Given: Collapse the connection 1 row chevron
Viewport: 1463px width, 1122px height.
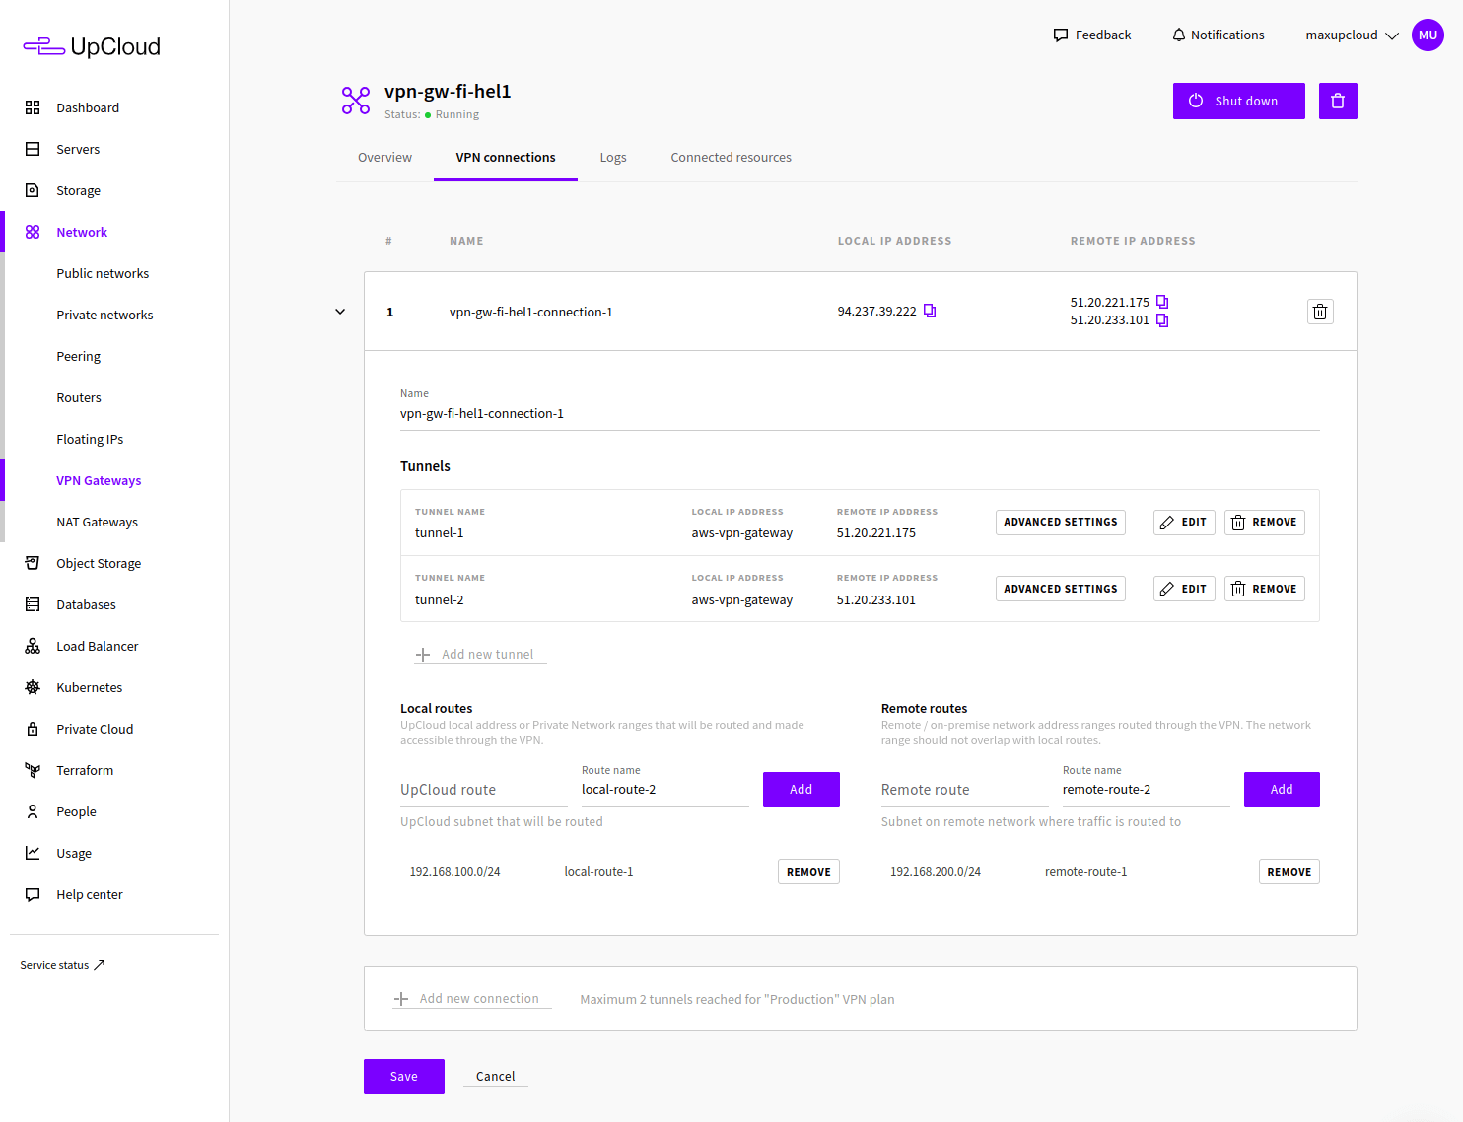Looking at the screenshot, I should tap(340, 312).
